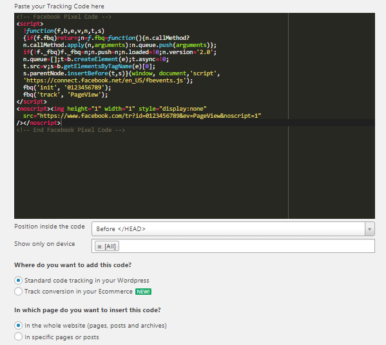
Task: Click the src facebook.com/tr URL line
Action: [142, 116]
